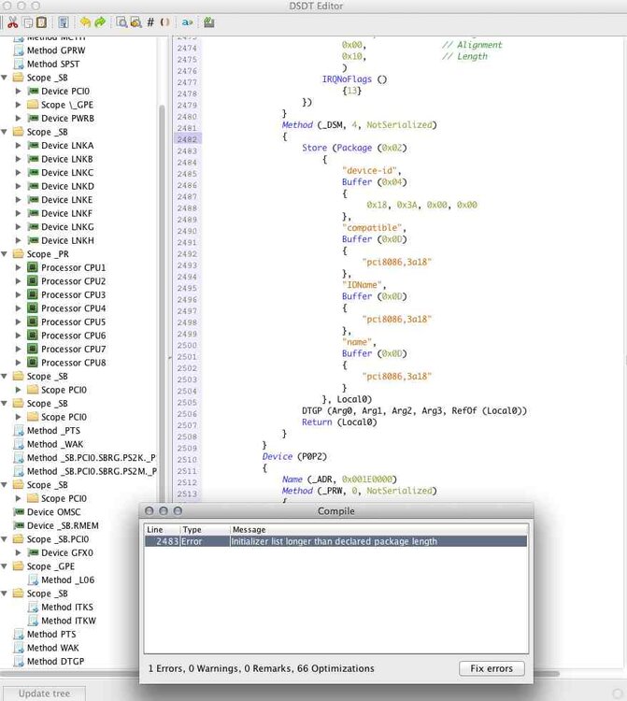Expand Processor CPU1 disclosure triangle

pyautogui.click(x=18, y=267)
